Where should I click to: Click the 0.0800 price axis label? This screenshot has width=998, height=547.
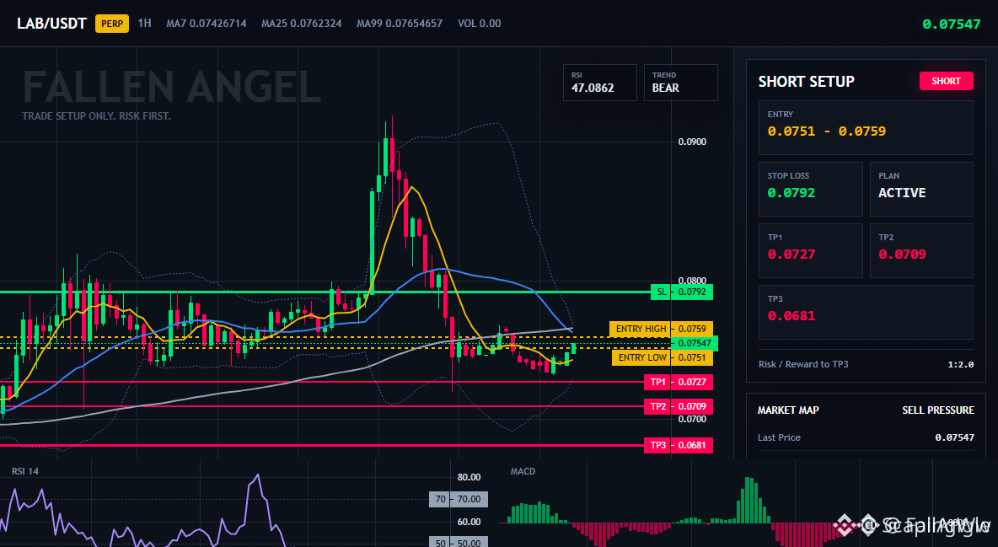coord(692,280)
